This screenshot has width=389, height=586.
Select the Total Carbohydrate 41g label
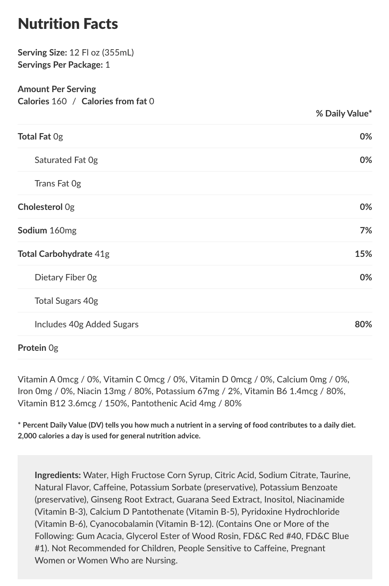coord(64,254)
